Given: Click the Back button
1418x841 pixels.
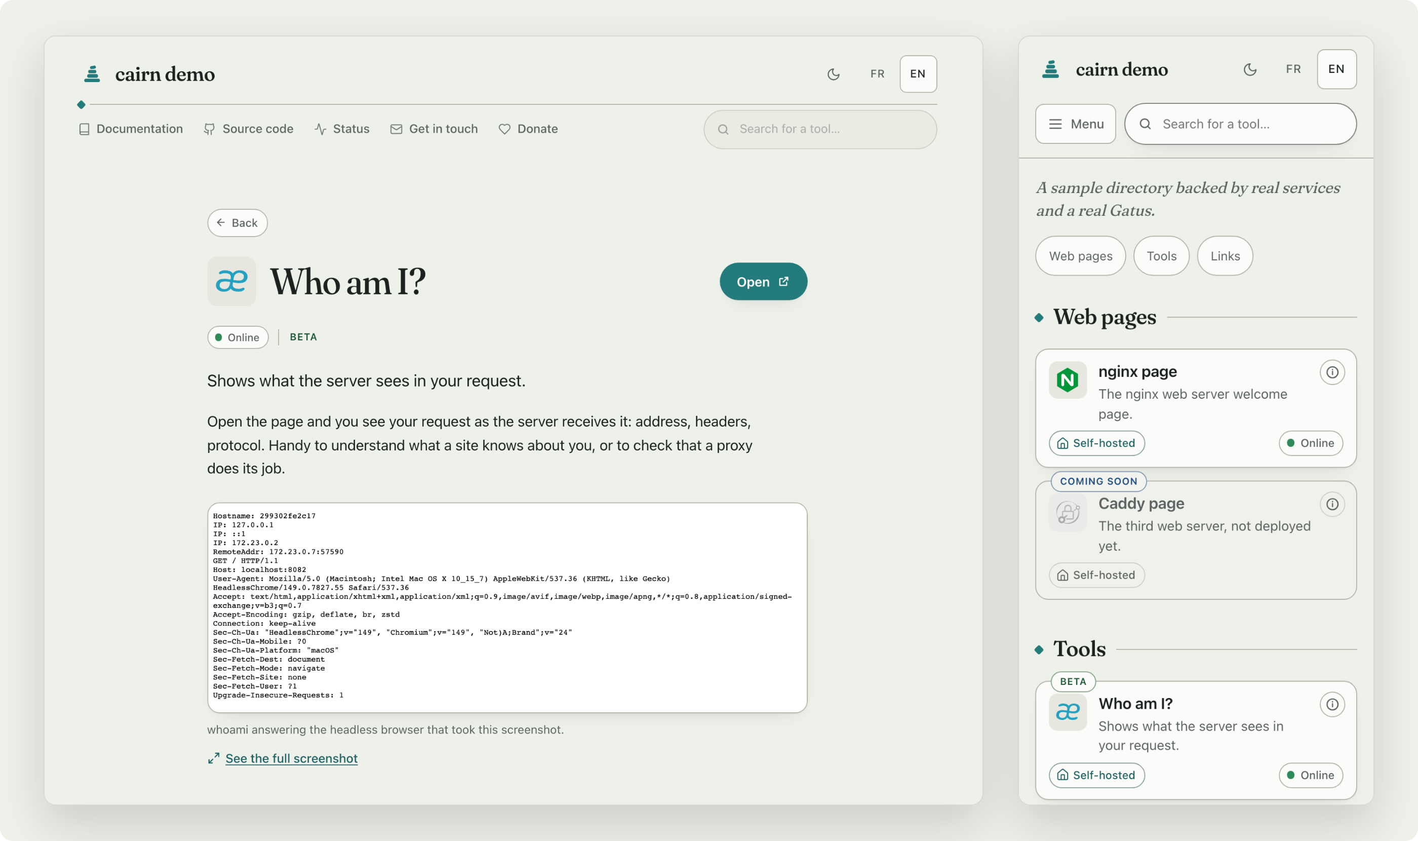Looking at the screenshot, I should [x=238, y=223].
